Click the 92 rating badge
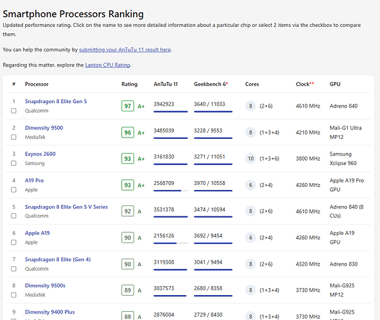The width and height of the screenshot is (380, 320). point(128,211)
